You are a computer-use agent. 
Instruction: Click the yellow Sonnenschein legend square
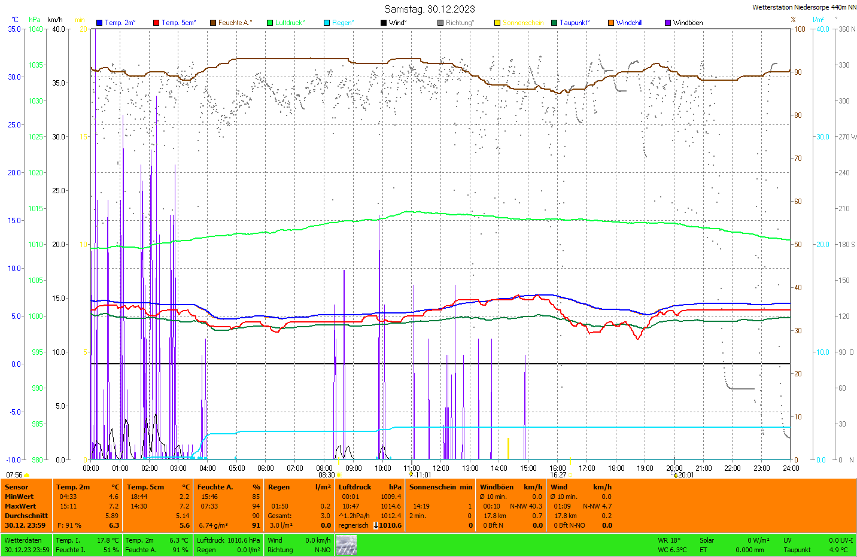[497, 23]
